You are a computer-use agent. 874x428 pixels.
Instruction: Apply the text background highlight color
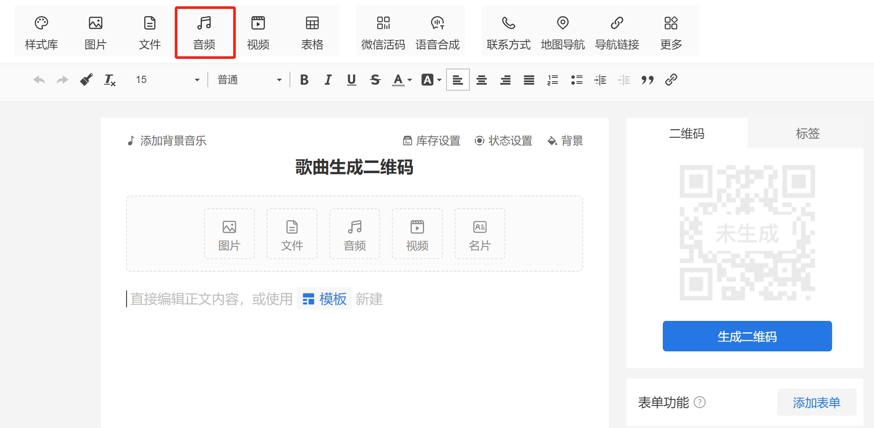(427, 80)
